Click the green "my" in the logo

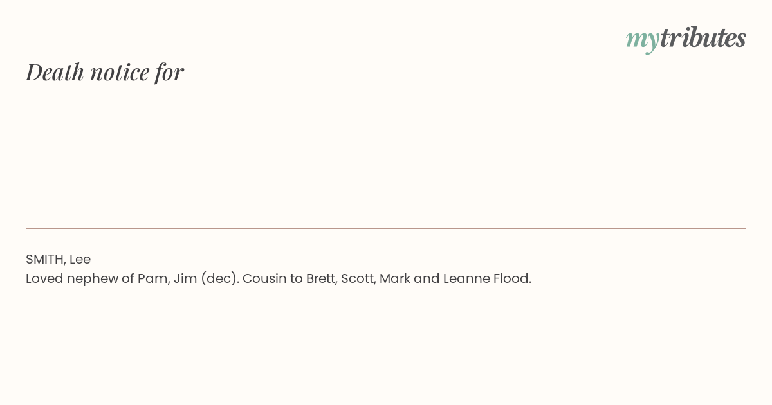pos(643,40)
